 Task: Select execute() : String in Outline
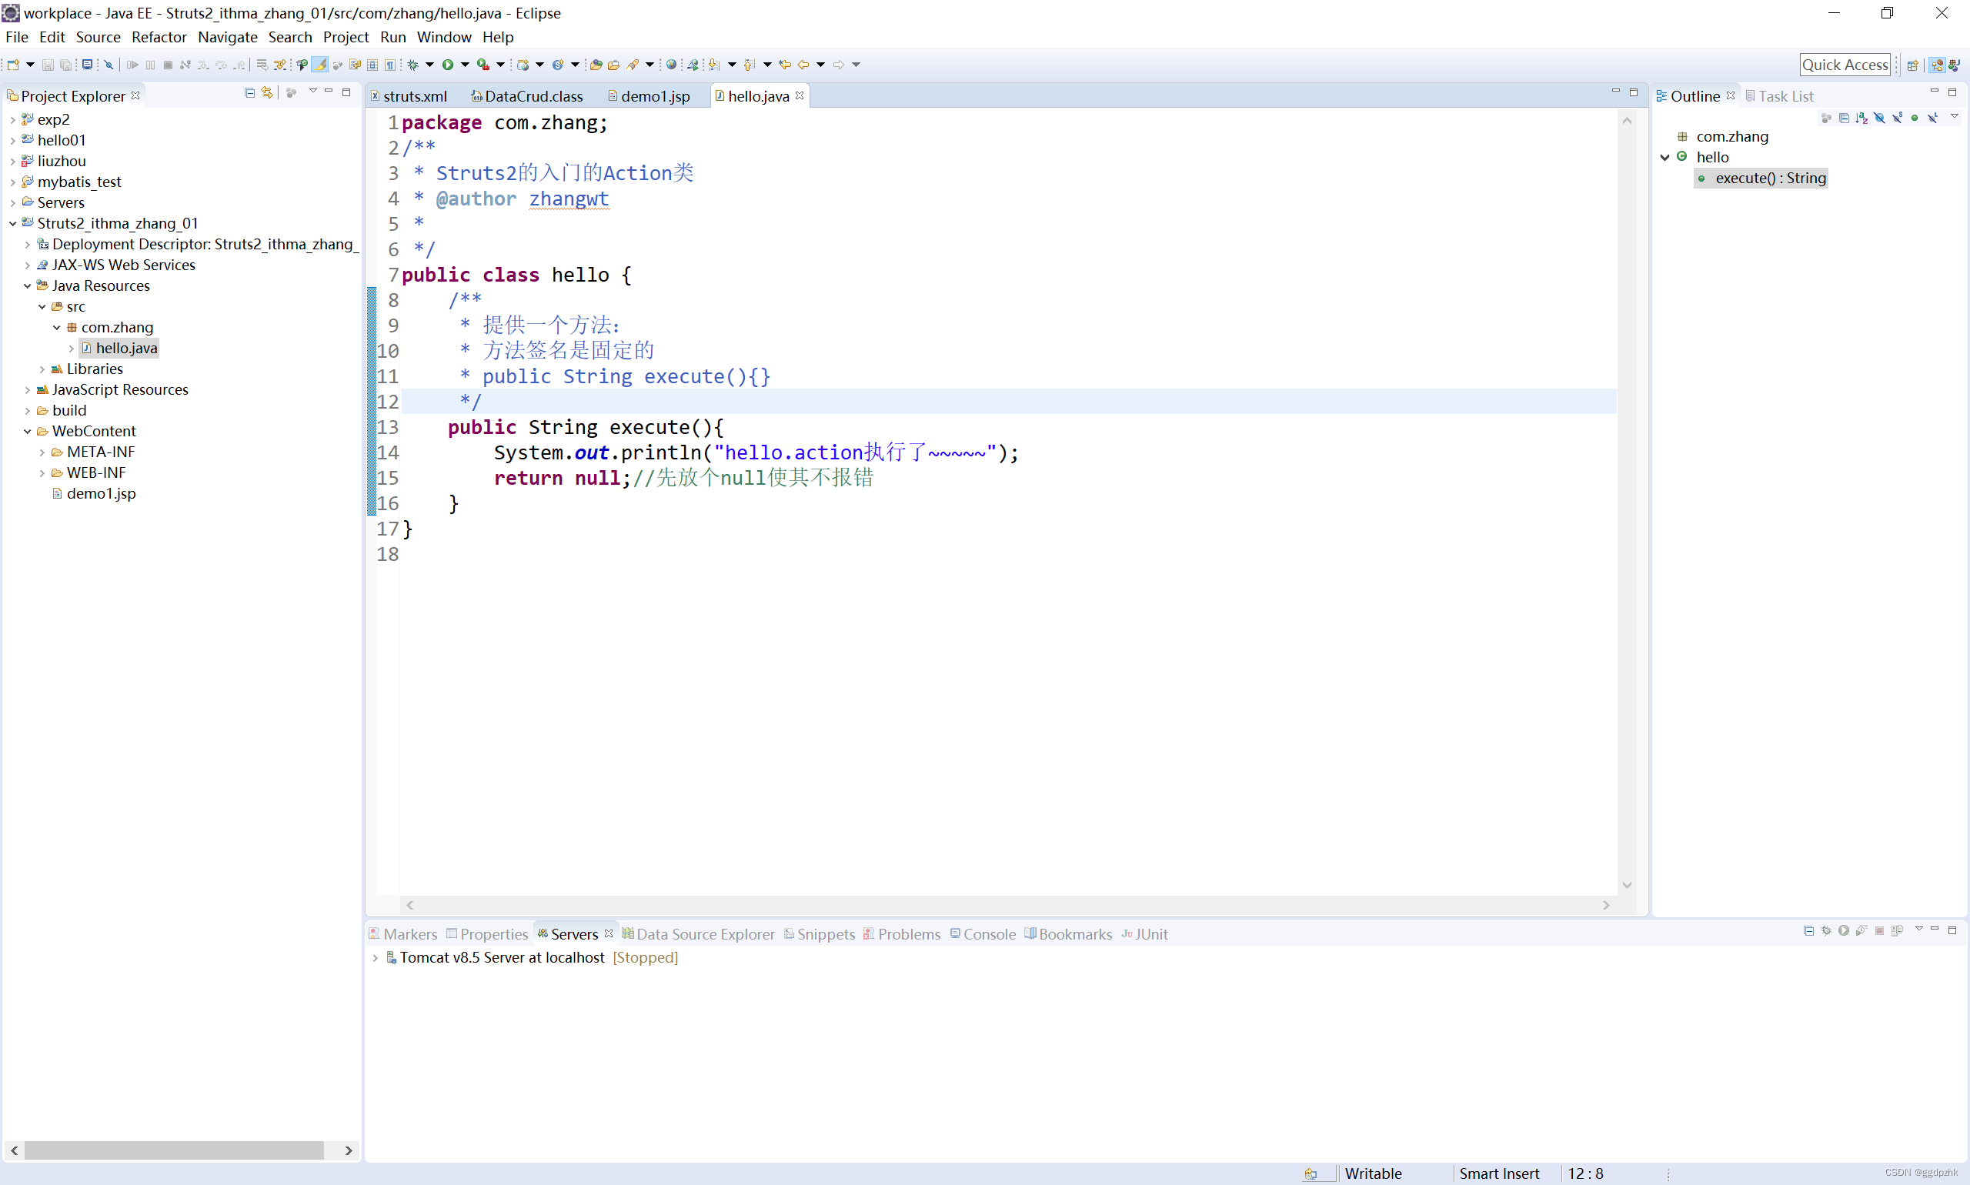(1761, 178)
